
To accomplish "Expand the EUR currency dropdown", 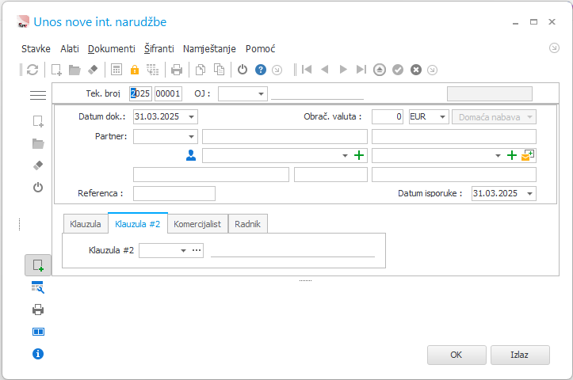I will [442, 117].
